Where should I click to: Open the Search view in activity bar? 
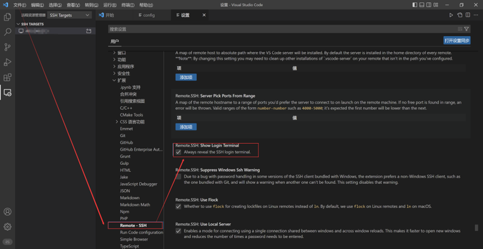click(x=7, y=32)
